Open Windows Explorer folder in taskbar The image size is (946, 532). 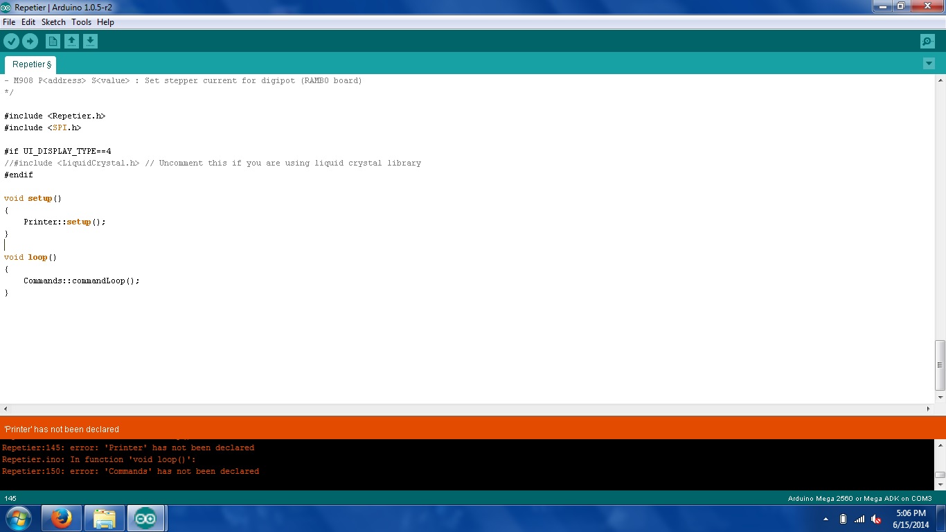[105, 518]
